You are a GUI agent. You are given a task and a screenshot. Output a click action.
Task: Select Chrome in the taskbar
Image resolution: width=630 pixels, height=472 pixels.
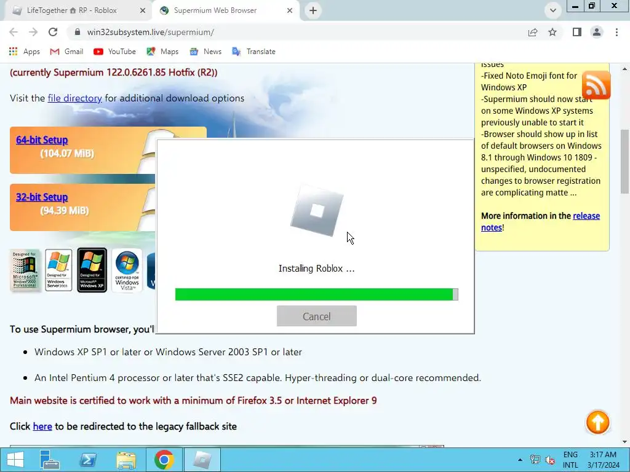[164, 460]
